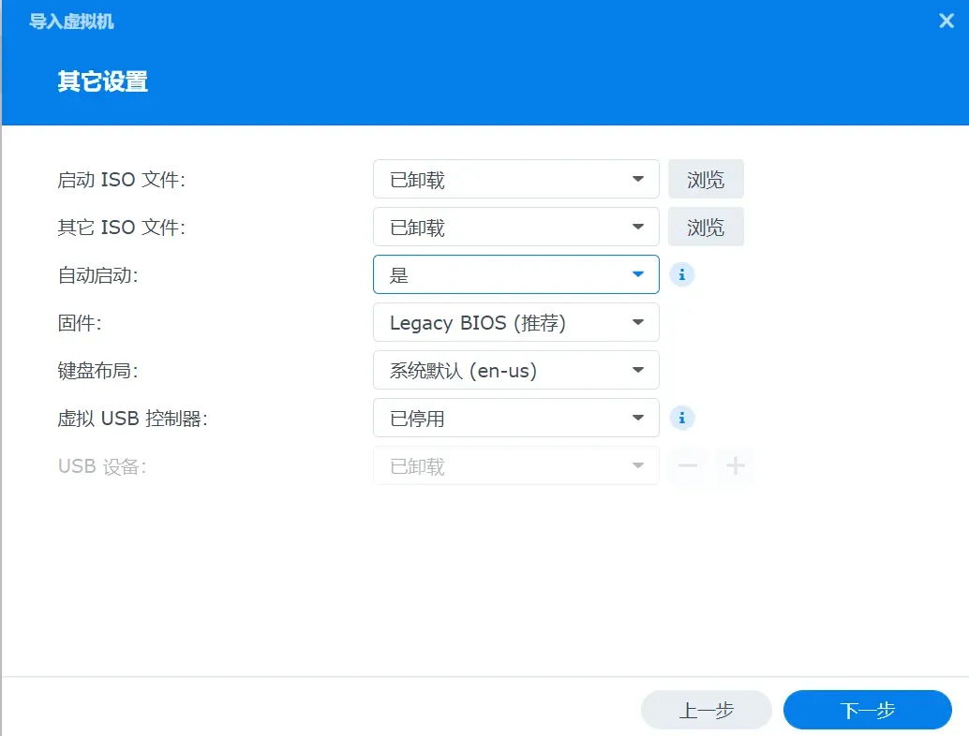Image resolution: width=969 pixels, height=736 pixels.
Task: Open the disabled USB 设备 dropdown
Action: (x=516, y=465)
